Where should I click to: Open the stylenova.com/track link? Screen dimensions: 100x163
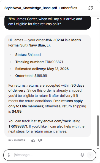54,121
